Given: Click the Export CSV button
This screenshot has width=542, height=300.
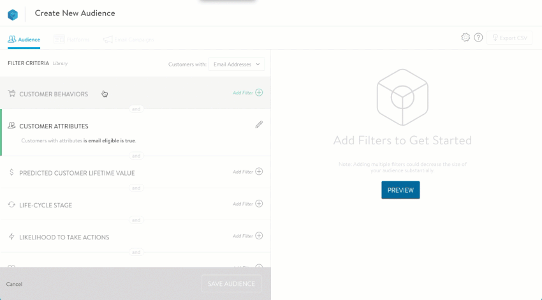Looking at the screenshot, I should coord(509,38).
